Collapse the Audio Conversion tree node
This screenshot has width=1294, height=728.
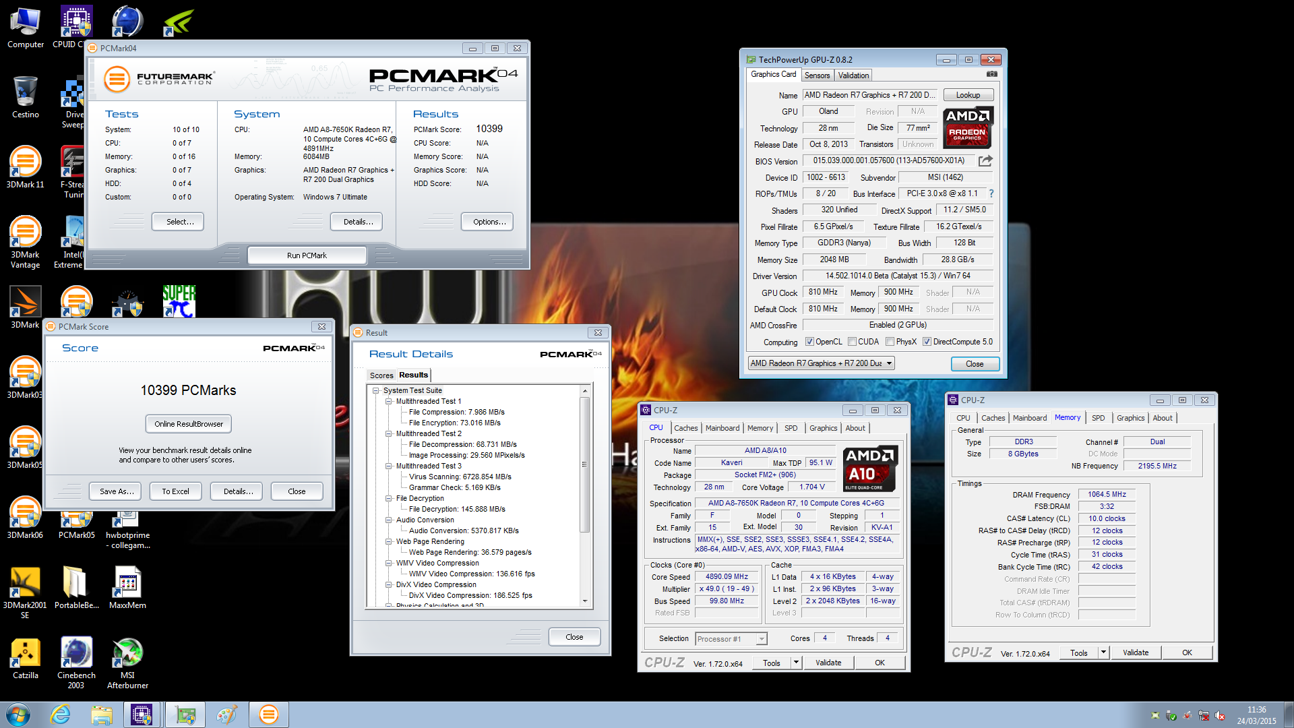[389, 520]
